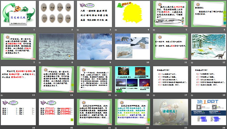The height and width of the screenshot is (129, 227).
Task: Preview animation using the star under slide 13
Action: coord(2,95)
